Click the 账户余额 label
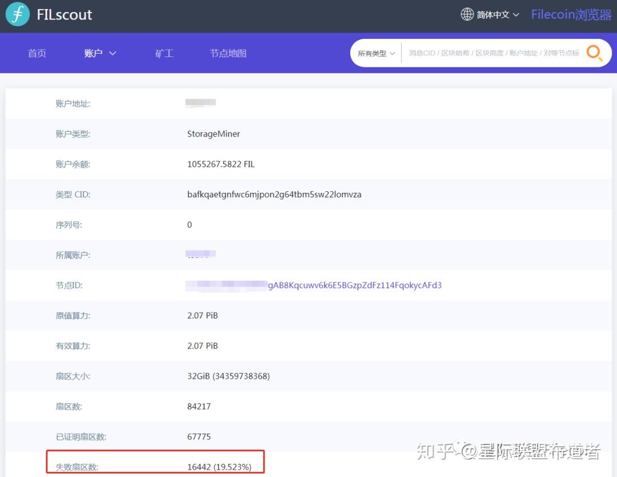 click(x=73, y=164)
